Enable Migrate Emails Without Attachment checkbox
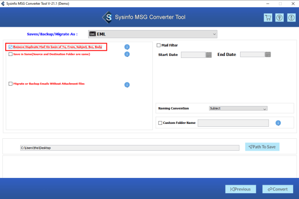 pyautogui.click(x=11, y=84)
